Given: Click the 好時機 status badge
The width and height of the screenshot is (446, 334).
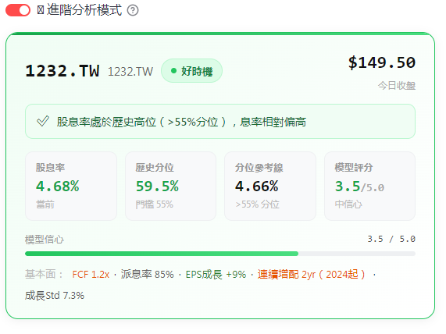Looking at the screenshot, I should pyautogui.click(x=191, y=71).
